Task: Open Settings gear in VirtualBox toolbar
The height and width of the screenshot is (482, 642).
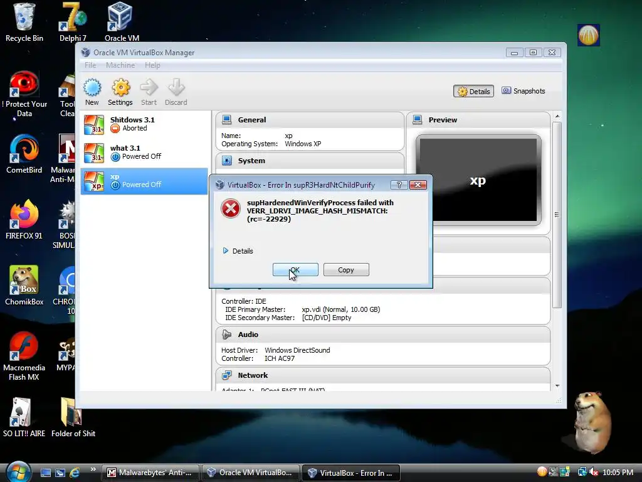Action: [120, 92]
